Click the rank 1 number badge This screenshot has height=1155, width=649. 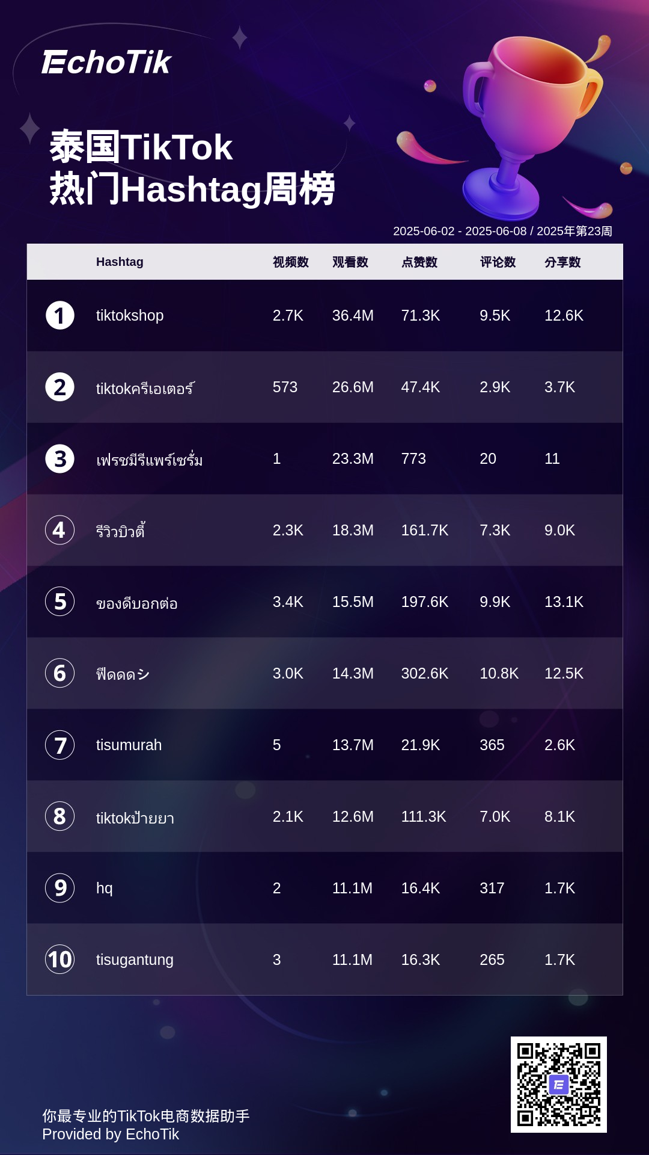coord(60,316)
